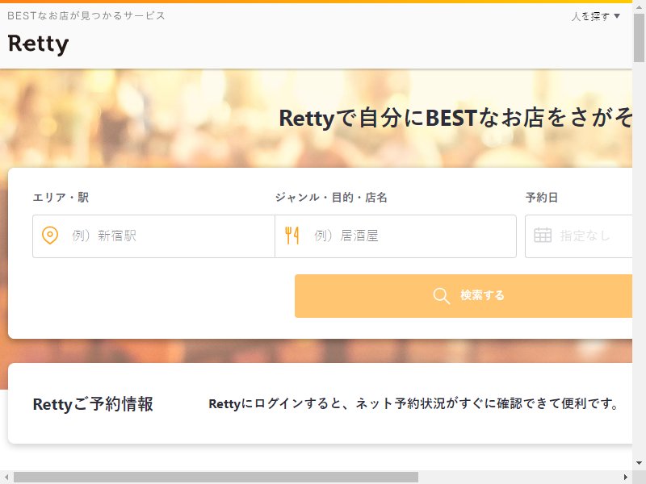
Task: Click the BESTなお店が見つかるサービス tagline
Action: 86,16
